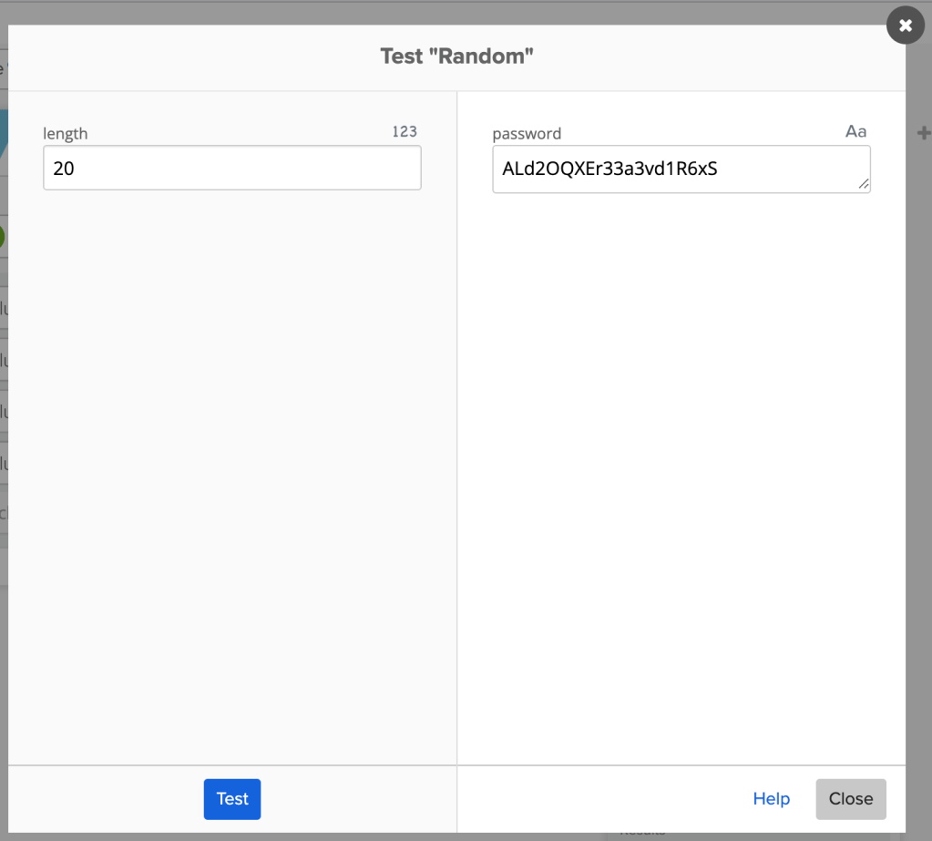Click the 123 number type icon
The image size is (932, 841).
(405, 132)
